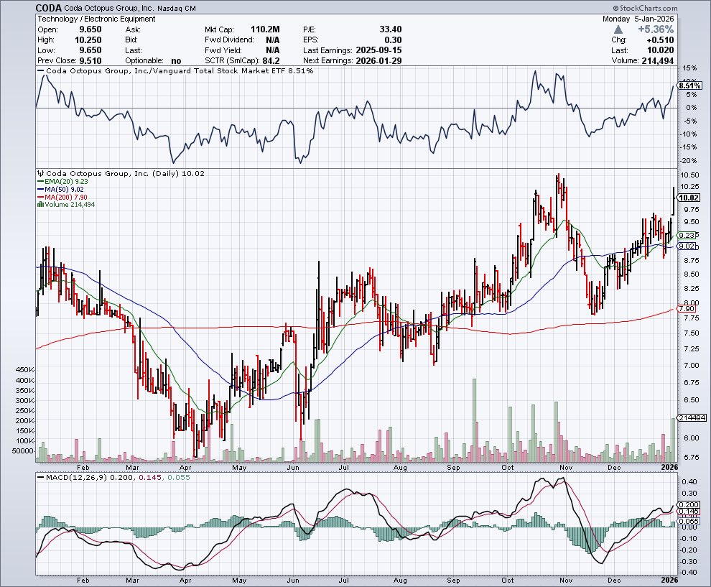The image size is (711, 587).
Task: Click the Mkt Cap value 110.2M
Action: pos(265,29)
